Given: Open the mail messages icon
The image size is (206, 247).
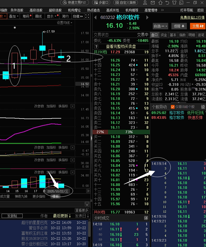Looking at the screenshot, I should click(x=153, y=2).
